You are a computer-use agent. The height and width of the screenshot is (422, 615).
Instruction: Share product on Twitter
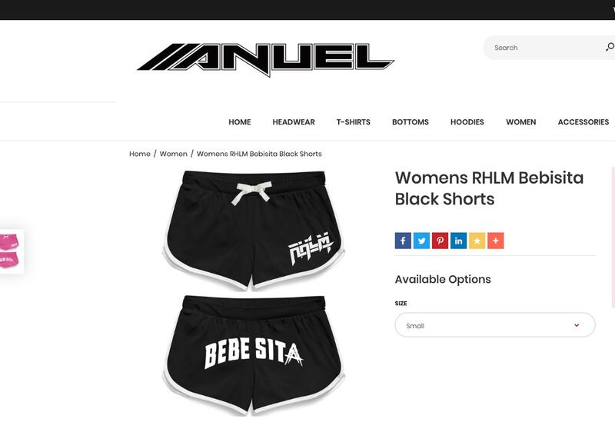[x=421, y=241]
